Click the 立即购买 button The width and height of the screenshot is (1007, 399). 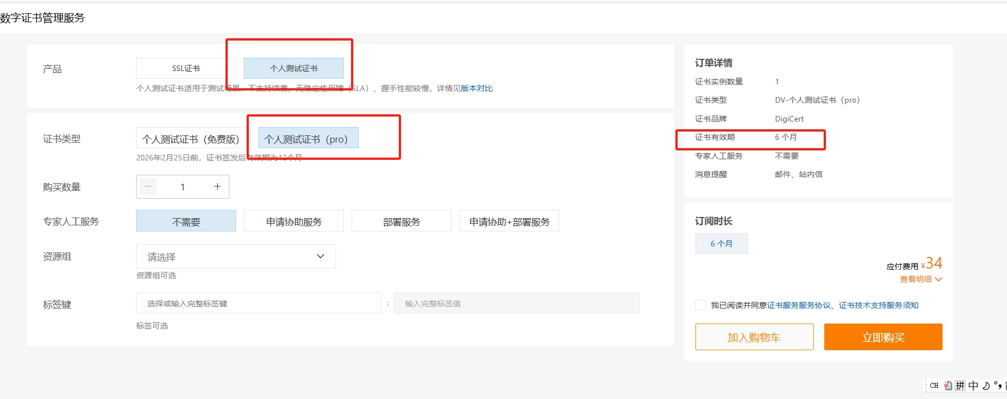(883, 337)
